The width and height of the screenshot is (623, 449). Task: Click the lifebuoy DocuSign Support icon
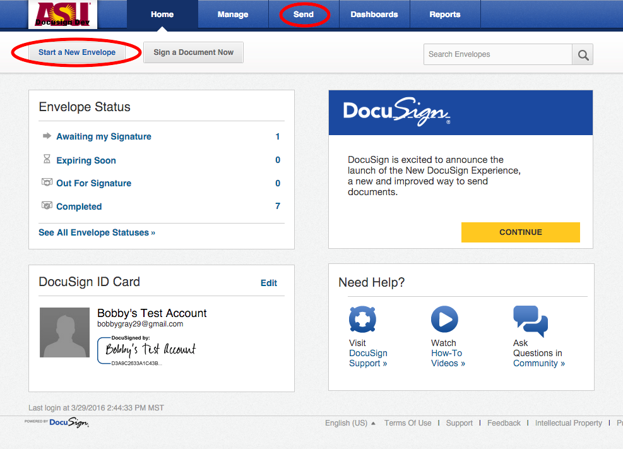coord(362,319)
